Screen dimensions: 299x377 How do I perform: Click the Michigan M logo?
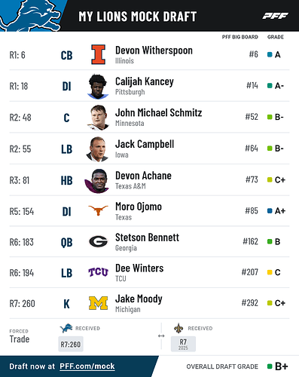(98, 303)
